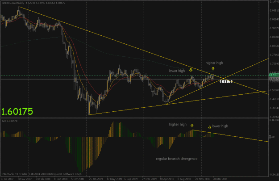The width and height of the screenshot is (279, 181).
Task: Click the 20 Mar 2011 date label
Action: click(220, 179)
